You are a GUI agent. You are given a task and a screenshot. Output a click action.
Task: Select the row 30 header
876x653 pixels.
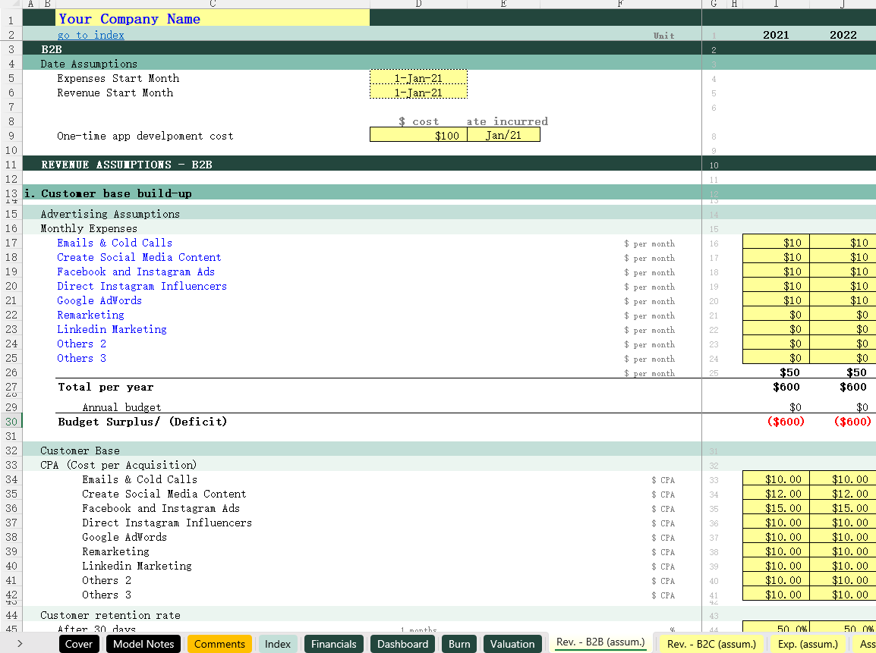coord(11,422)
